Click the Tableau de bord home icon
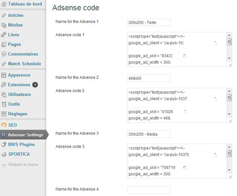Screen dimensions: 237x196 4,4
